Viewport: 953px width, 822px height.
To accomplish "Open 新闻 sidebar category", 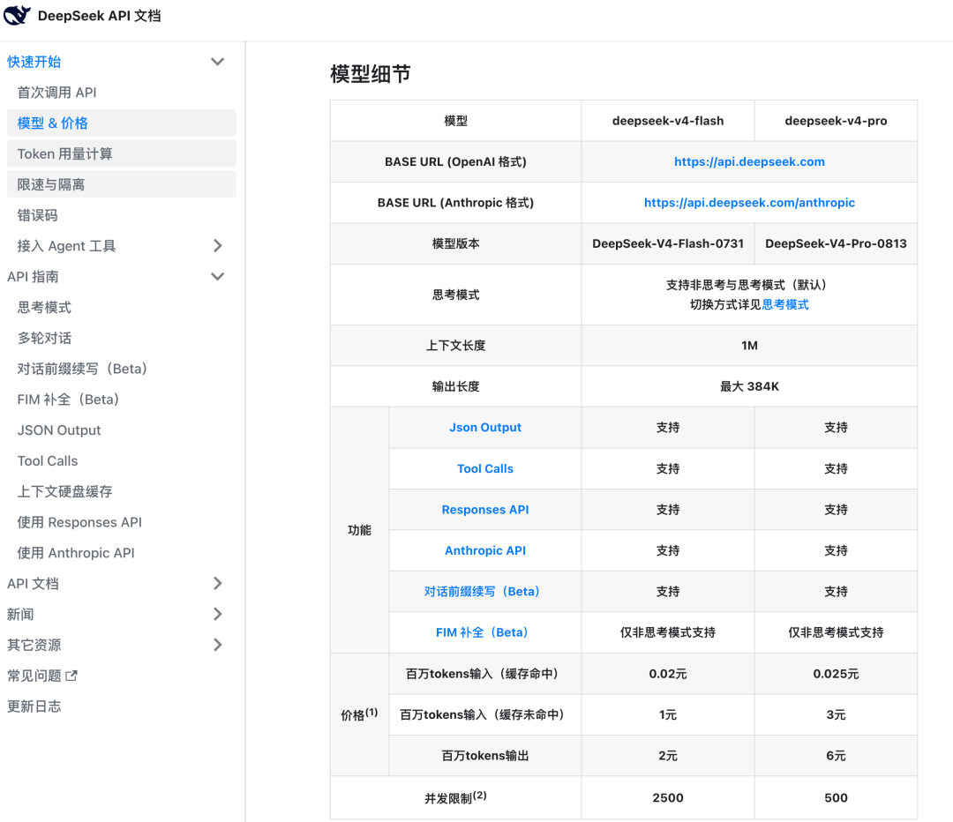I will tap(20, 614).
